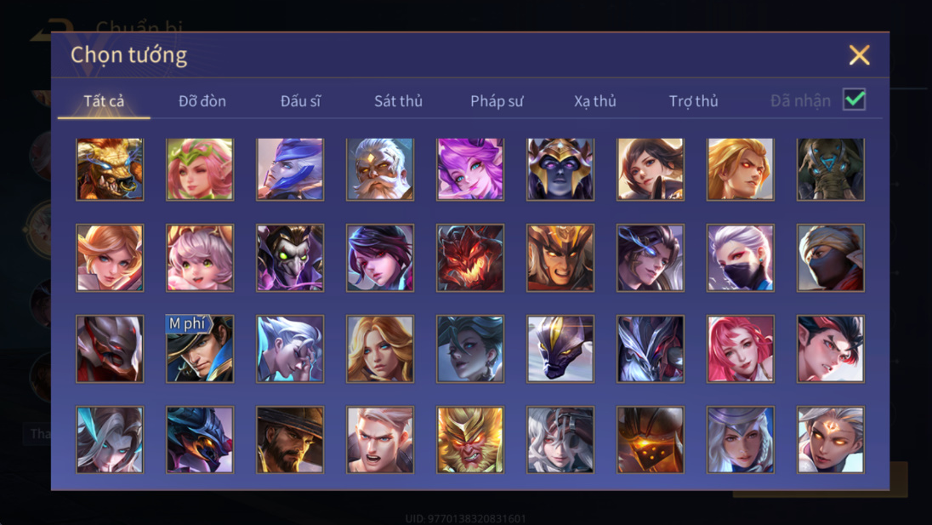
Task: Select the golden monkey king hero portrait
Action: point(469,440)
